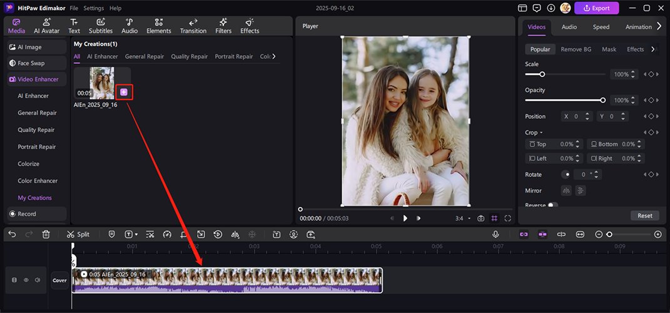The width and height of the screenshot is (670, 313).
Task: Open the download center icon in title bar
Action: (x=551, y=8)
